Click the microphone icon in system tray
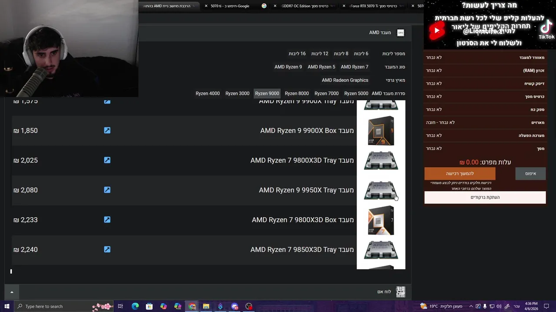The width and height of the screenshot is (556, 312). 485,306
